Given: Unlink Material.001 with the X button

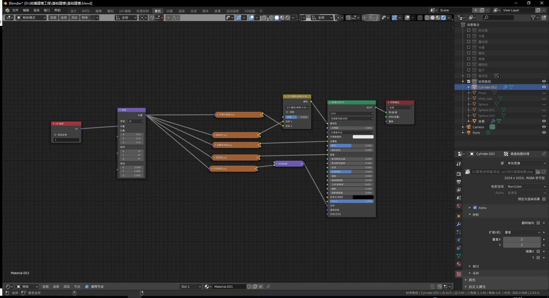Looking at the screenshot, I should (x=260, y=287).
